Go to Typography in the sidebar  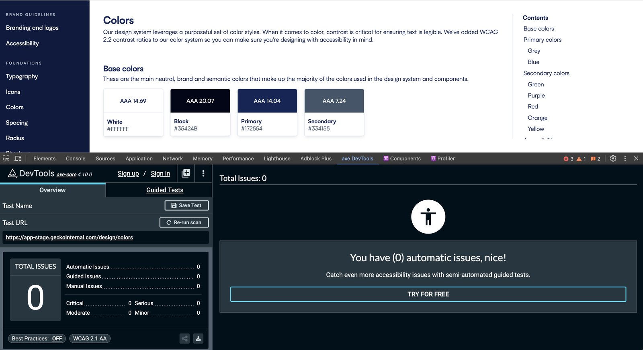(x=22, y=76)
